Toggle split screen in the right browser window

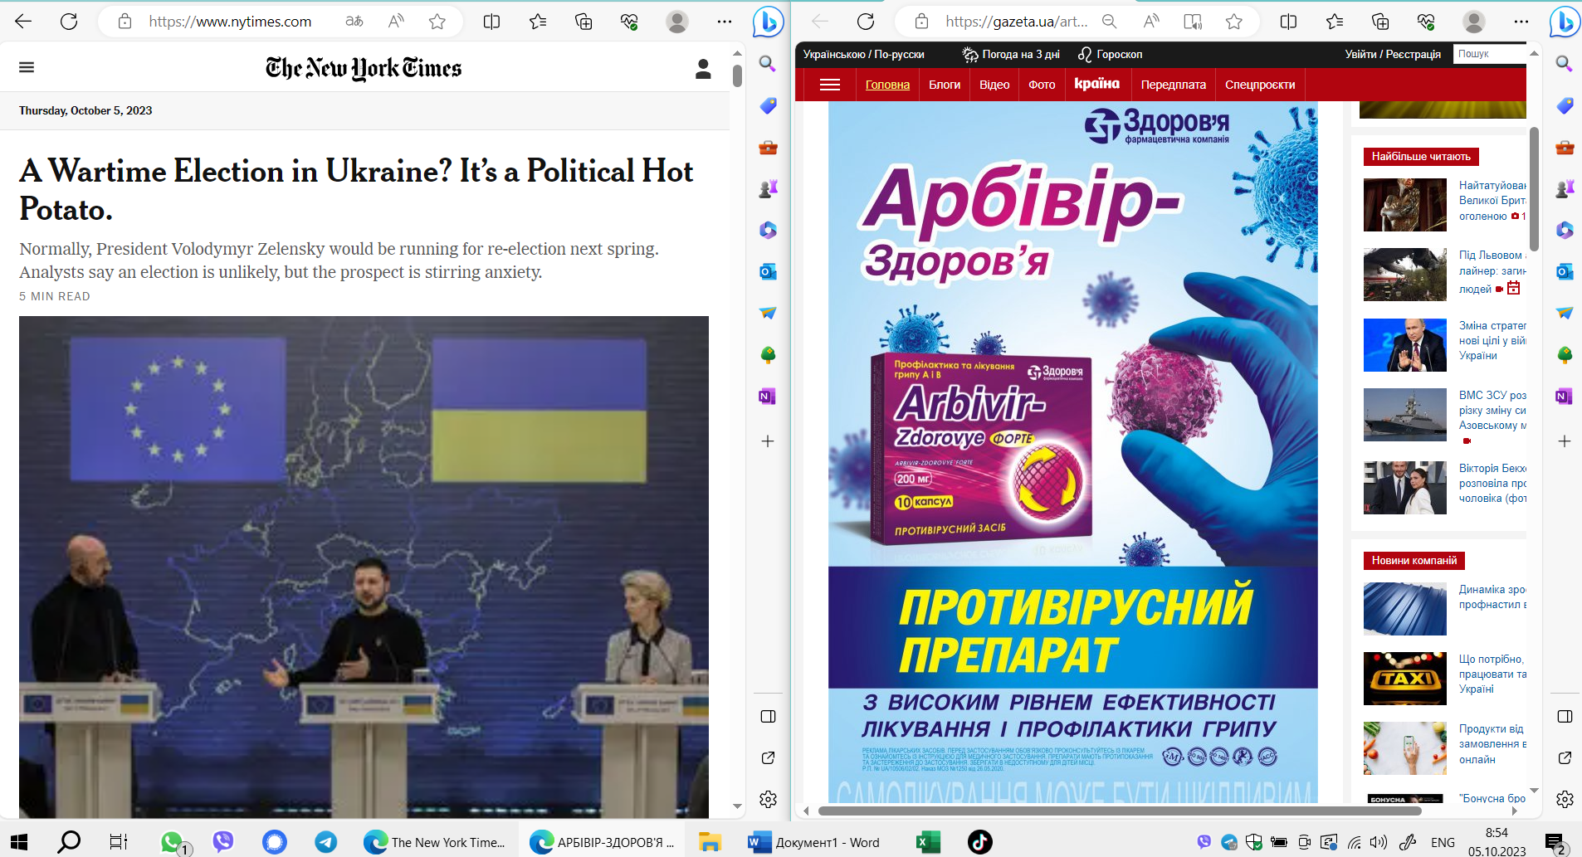tap(1288, 22)
